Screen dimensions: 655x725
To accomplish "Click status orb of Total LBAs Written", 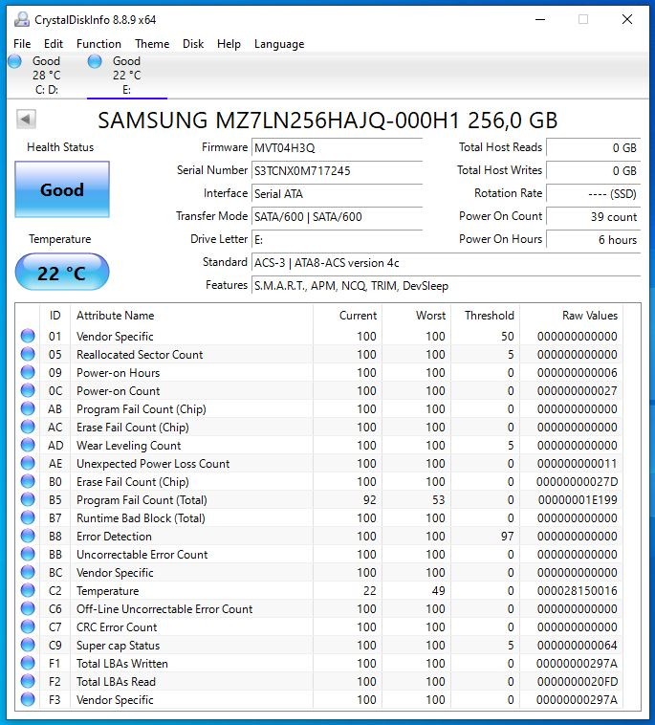I will click(x=28, y=663).
